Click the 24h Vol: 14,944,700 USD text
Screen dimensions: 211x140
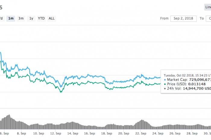(189, 89)
